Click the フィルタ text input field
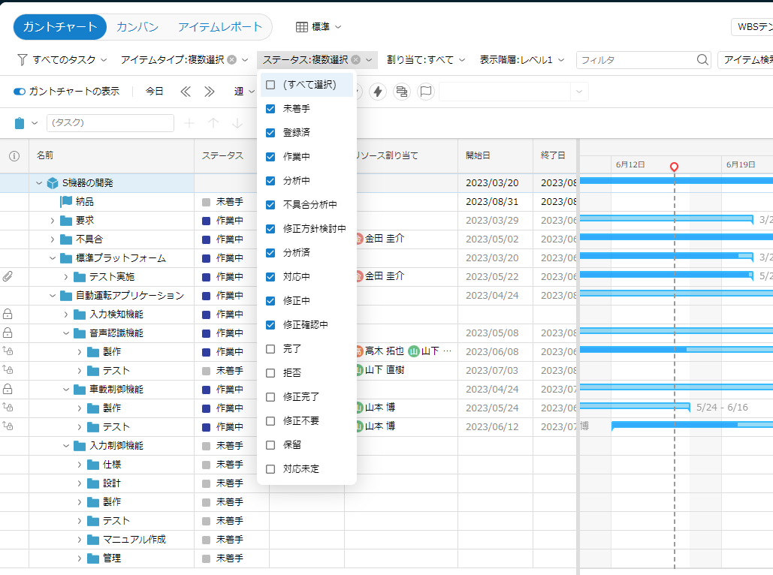773x575 pixels. 635,60
